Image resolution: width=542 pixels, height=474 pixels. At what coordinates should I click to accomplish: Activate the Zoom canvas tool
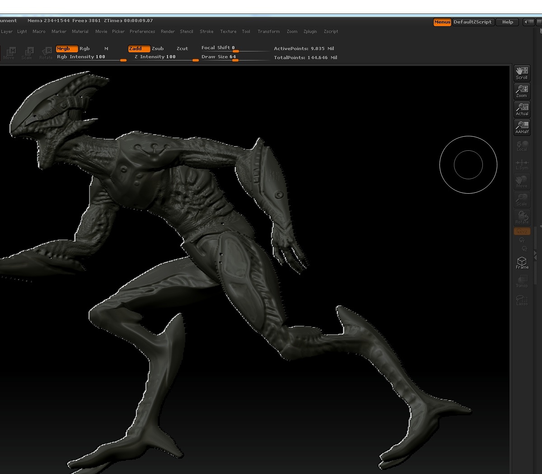pos(522,91)
